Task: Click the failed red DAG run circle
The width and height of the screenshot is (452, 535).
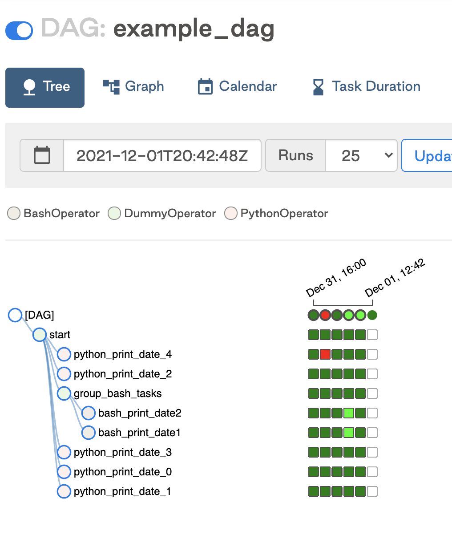Action: click(325, 315)
